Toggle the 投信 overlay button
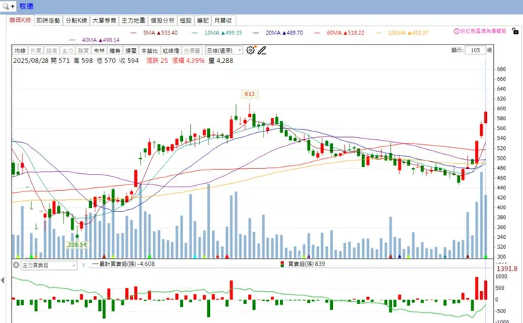This screenshot has width=523, height=323. coord(52,50)
